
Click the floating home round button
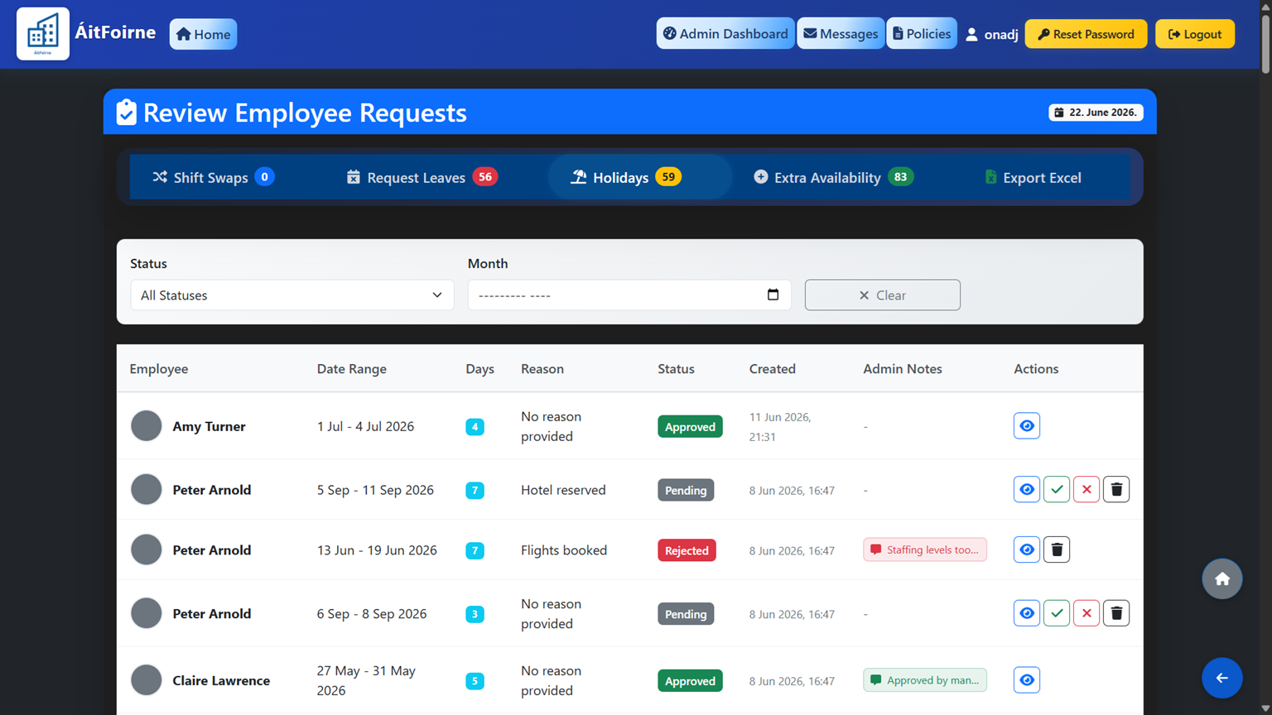coord(1221,579)
